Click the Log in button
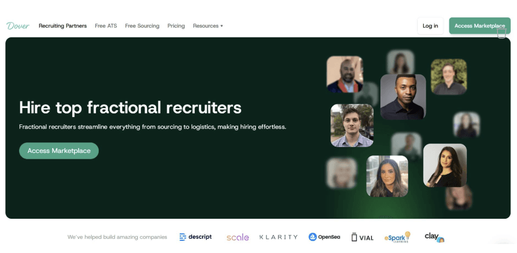This screenshot has width=517, height=253. pyautogui.click(x=430, y=26)
